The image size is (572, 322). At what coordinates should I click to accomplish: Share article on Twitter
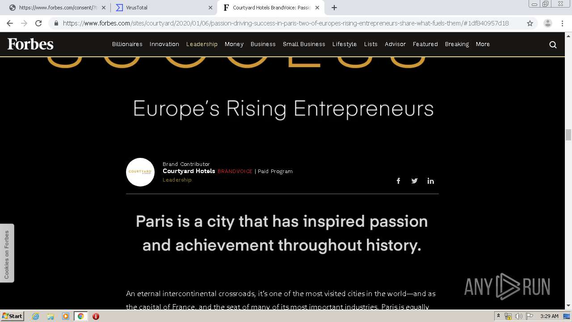click(414, 181)
